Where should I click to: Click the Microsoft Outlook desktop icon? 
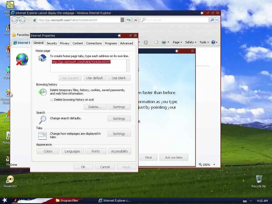[x=10, y=5]
